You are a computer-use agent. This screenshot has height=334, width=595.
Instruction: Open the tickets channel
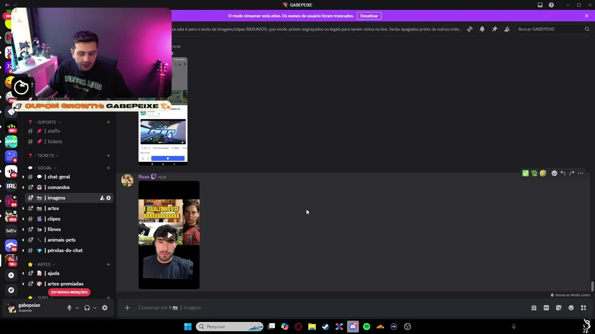[x=69, y=141]
